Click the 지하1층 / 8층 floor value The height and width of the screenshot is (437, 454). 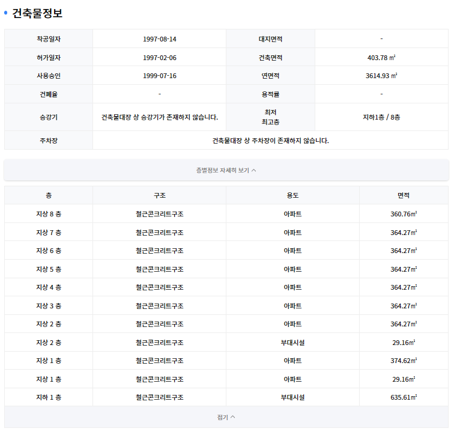pyautogui.click(x=381, y=117)
